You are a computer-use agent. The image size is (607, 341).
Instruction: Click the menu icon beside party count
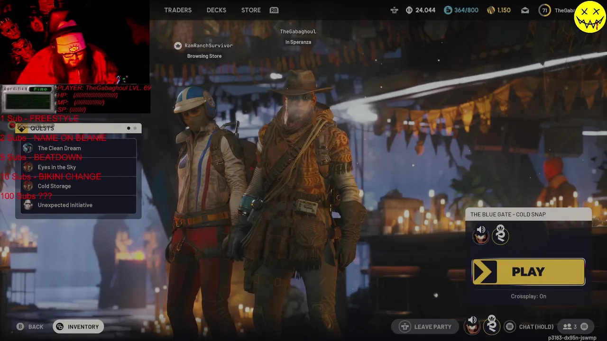pyautogui.click(x=584, y=327)
